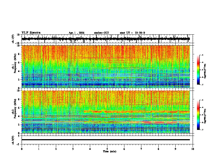Click the '8' kHz tick on ch.2 spectrogram
The width and height of the screenshot is (217, 167).
tap(19, 99)
